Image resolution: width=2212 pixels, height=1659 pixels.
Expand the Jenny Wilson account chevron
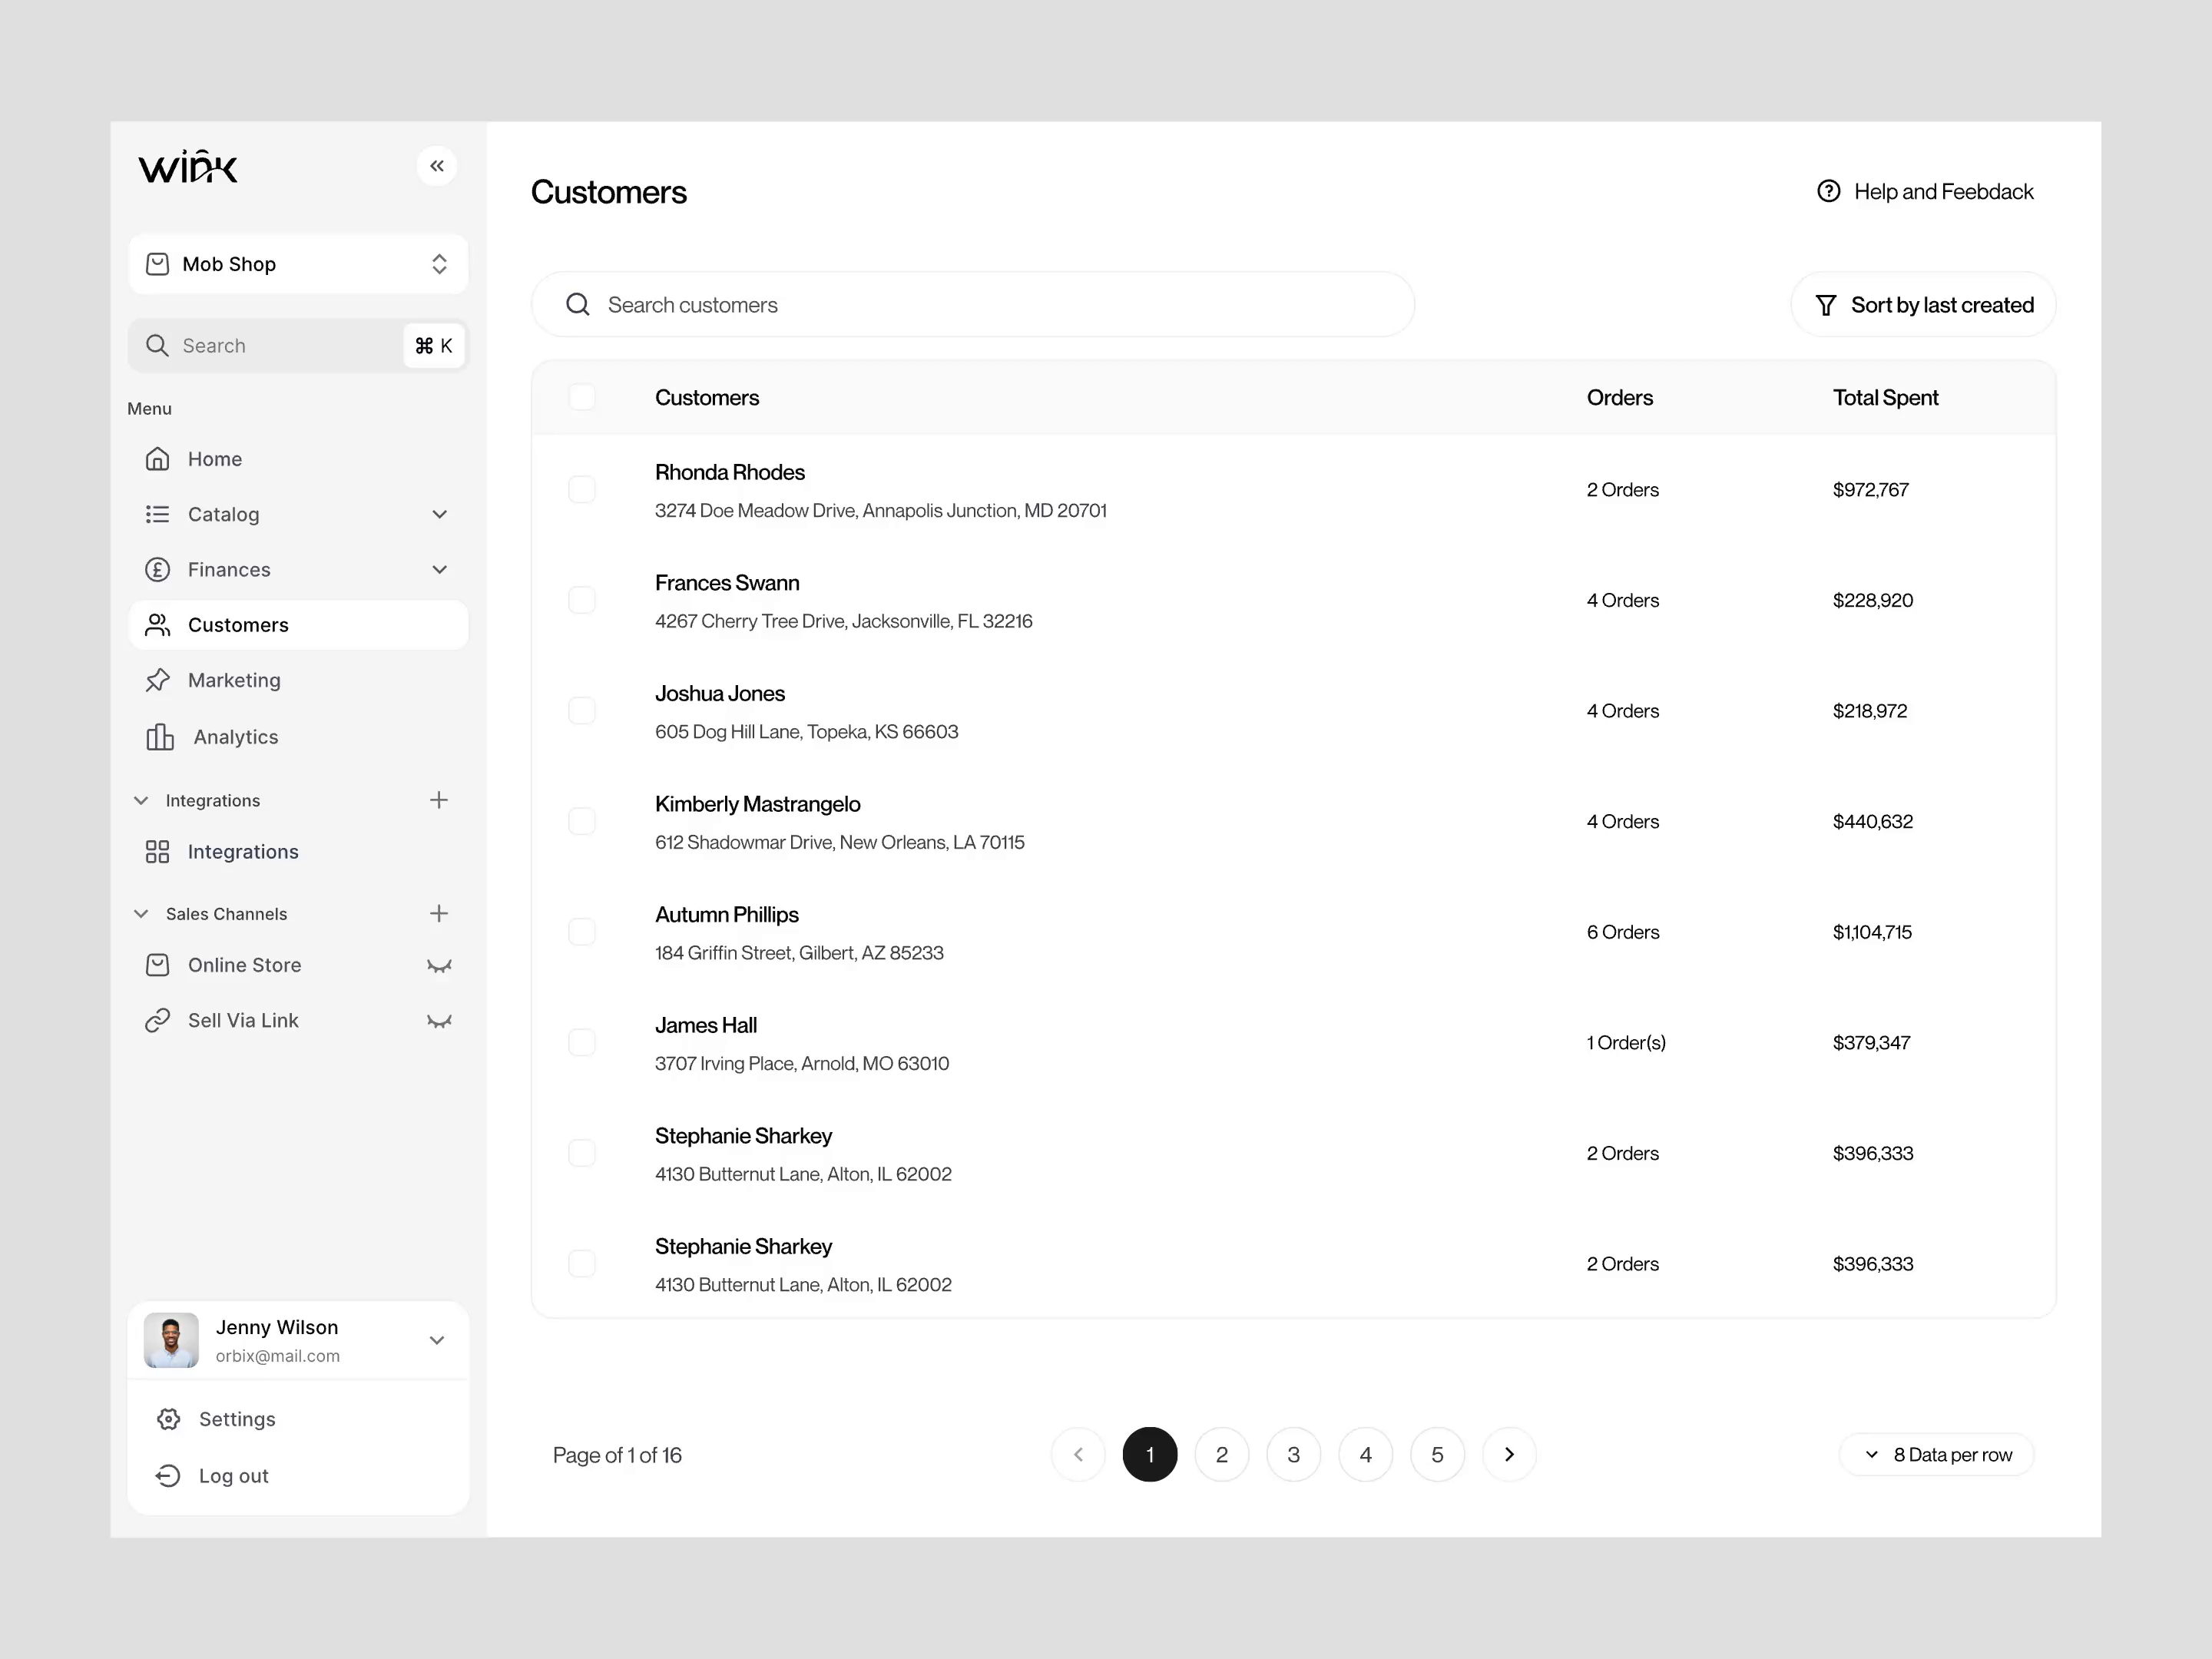[x=437, y=1340]
